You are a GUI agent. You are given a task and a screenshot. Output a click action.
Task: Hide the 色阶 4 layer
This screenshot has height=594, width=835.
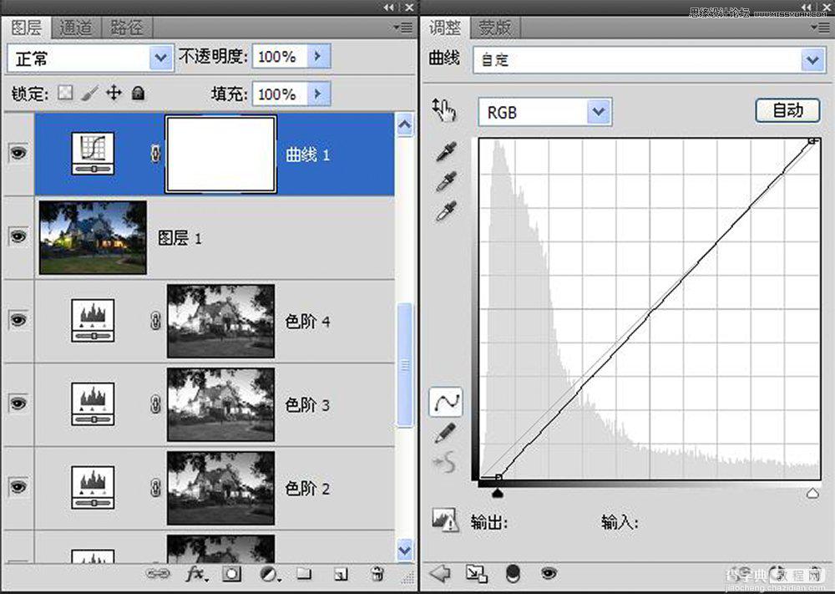pos(18,320)
